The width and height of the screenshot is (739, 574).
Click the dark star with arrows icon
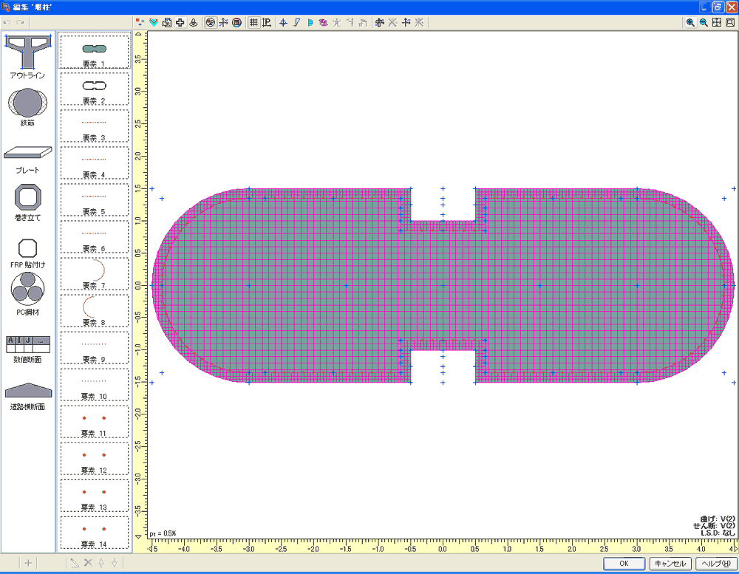[x=379, y=22]
